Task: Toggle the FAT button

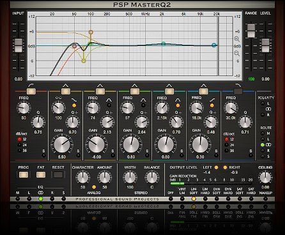Action: point(41,175)
